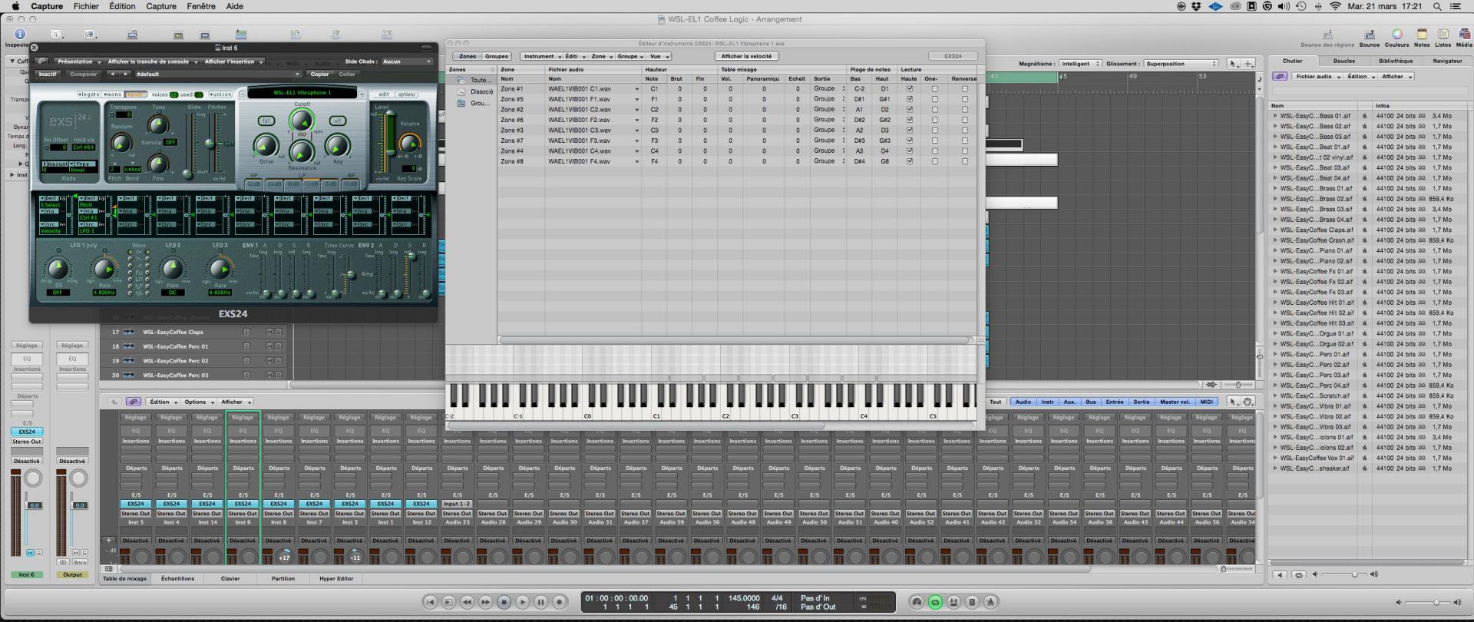This screenshot has height=622, width=1474.
Task: Toggle the green cycle mode button
Action: pyautogui.click(x=935, y=602)
